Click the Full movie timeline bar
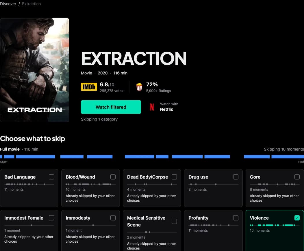Image resolution: width=304 pixels, height=251 pixels. 152,157
